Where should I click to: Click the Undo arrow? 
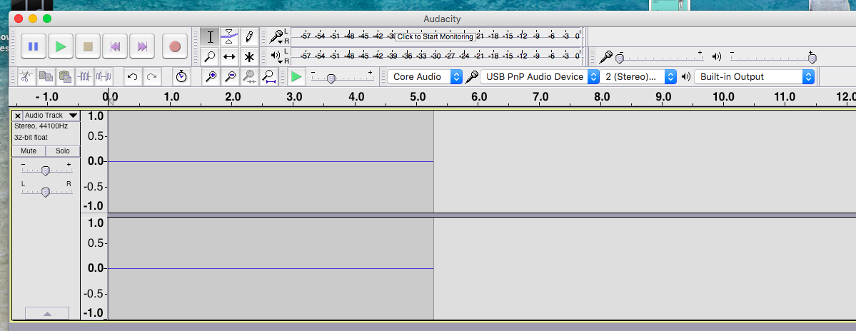coord(132,77)
